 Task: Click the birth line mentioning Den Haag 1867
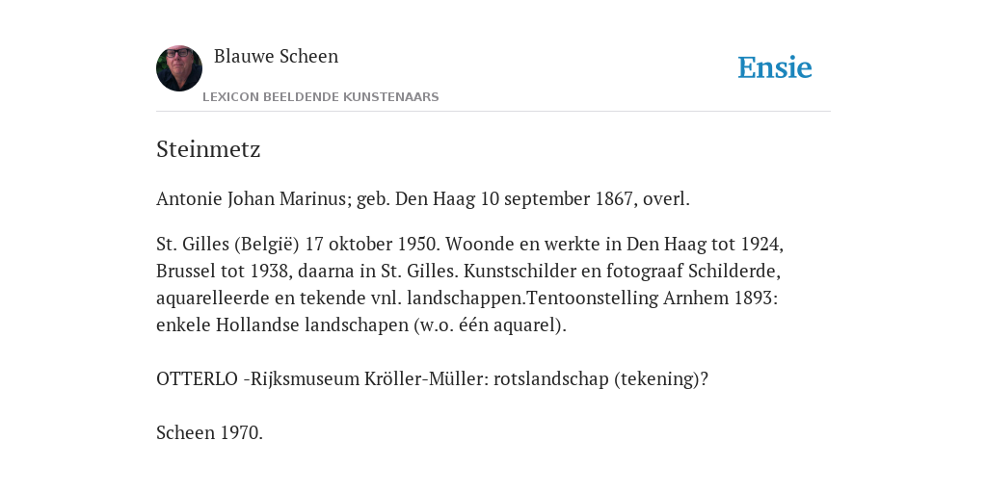pos(423,198)
